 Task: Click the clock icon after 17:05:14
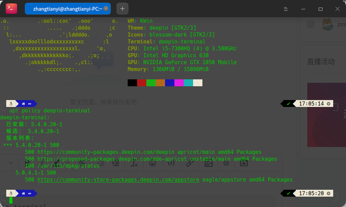[x=328, y=103]
